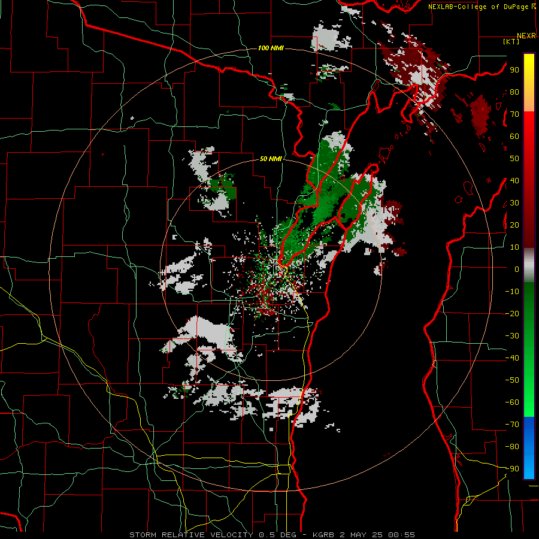Select the -50 value on the velocity scale

pos(512,380)
